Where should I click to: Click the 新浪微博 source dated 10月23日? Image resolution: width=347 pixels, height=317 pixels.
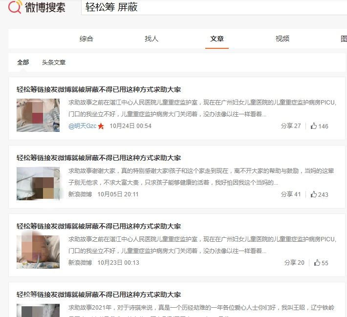tap(80, 263)
